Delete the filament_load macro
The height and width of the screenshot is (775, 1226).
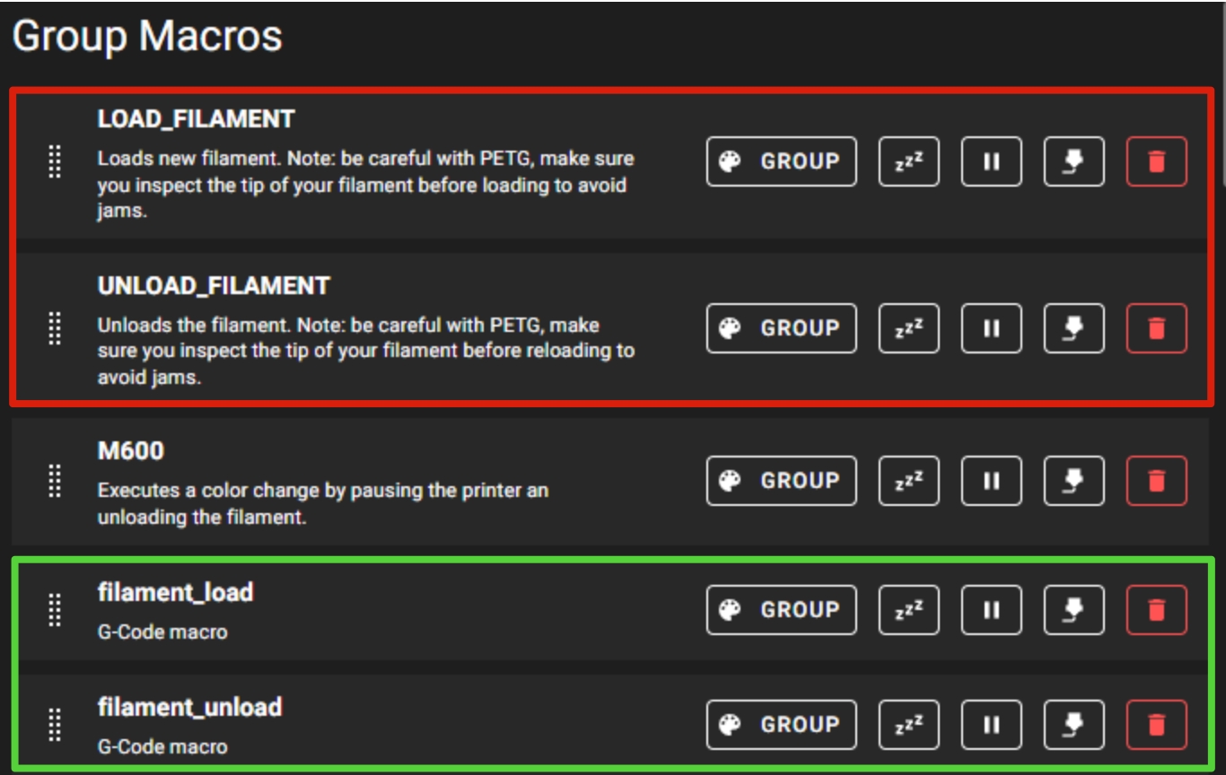point(1157,610)
